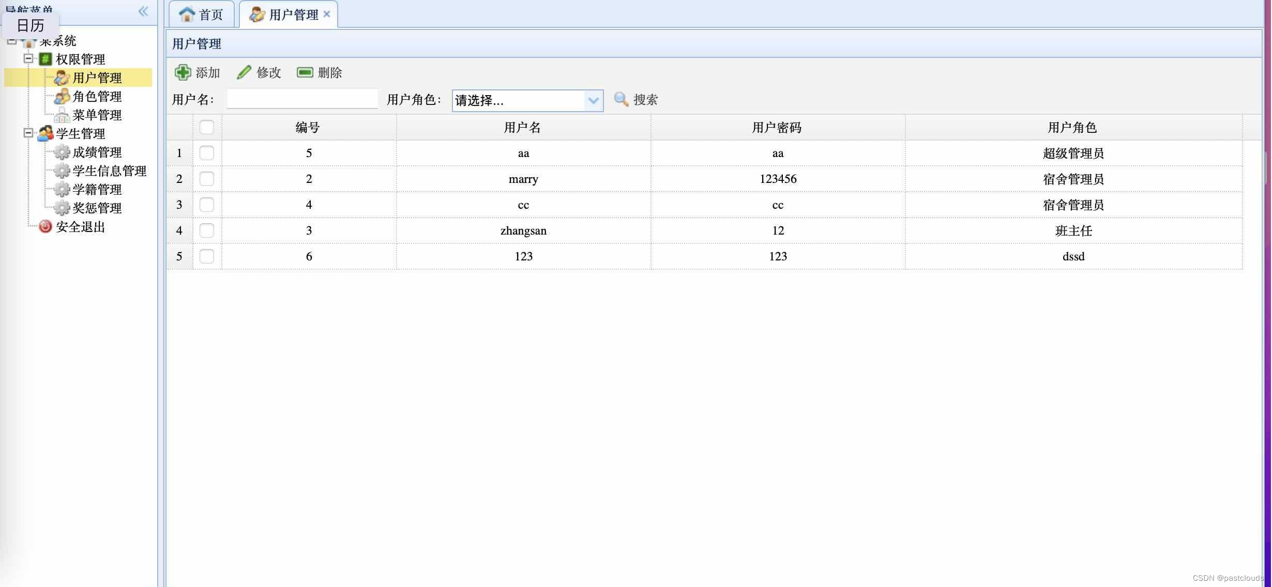Collapse the 学生管理 tree node
This screenshot has width=1272, height=587.
tap(28, 133)
